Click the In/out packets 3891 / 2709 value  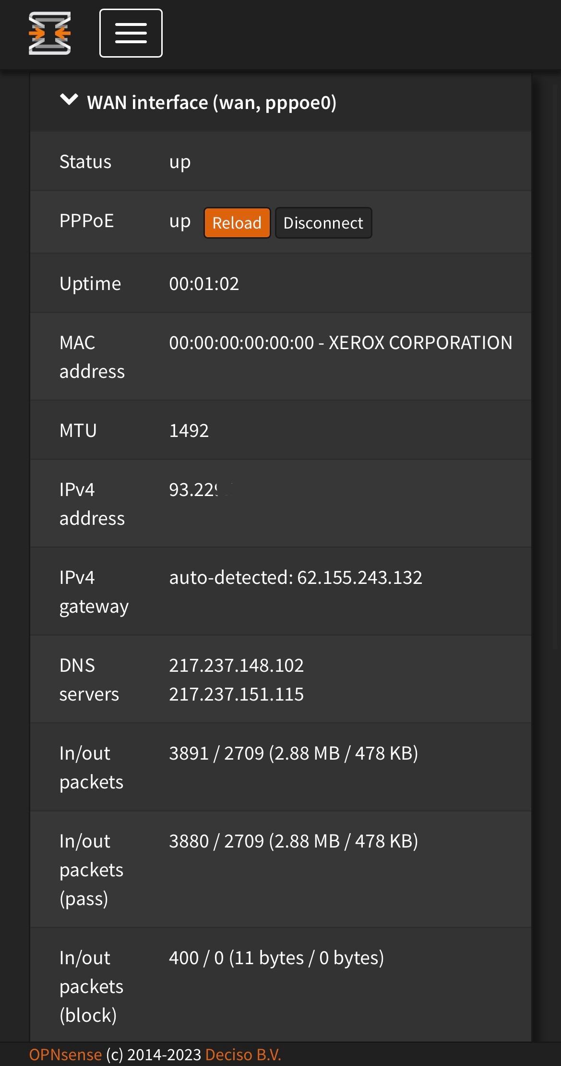click(x=294, y=753)
